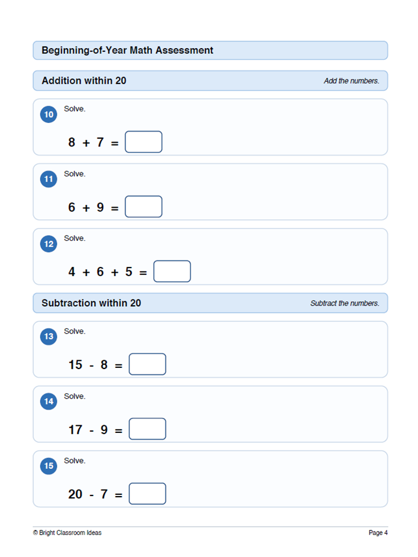Click the 'Add the numbers.' instruction text
This screenshot has width=418, height=557.
coord(352,81)
